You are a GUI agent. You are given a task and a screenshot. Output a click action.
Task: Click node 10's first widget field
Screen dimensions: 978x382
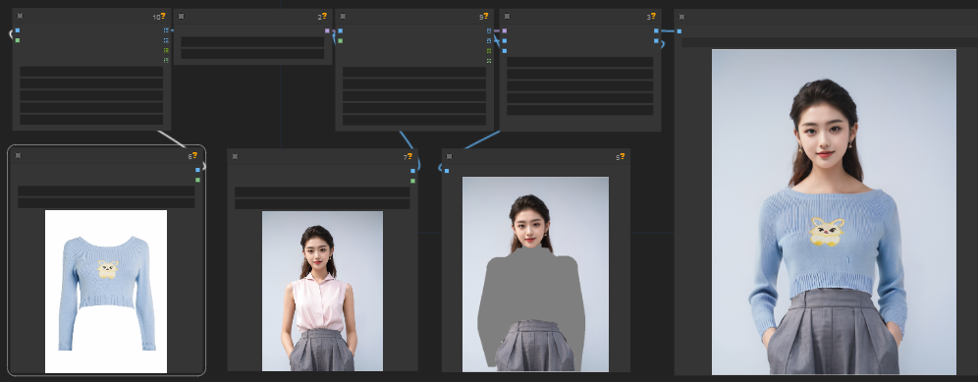(91, 72)
